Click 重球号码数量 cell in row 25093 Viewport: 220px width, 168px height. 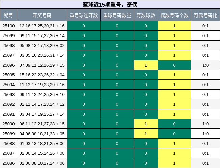point(117,94)
